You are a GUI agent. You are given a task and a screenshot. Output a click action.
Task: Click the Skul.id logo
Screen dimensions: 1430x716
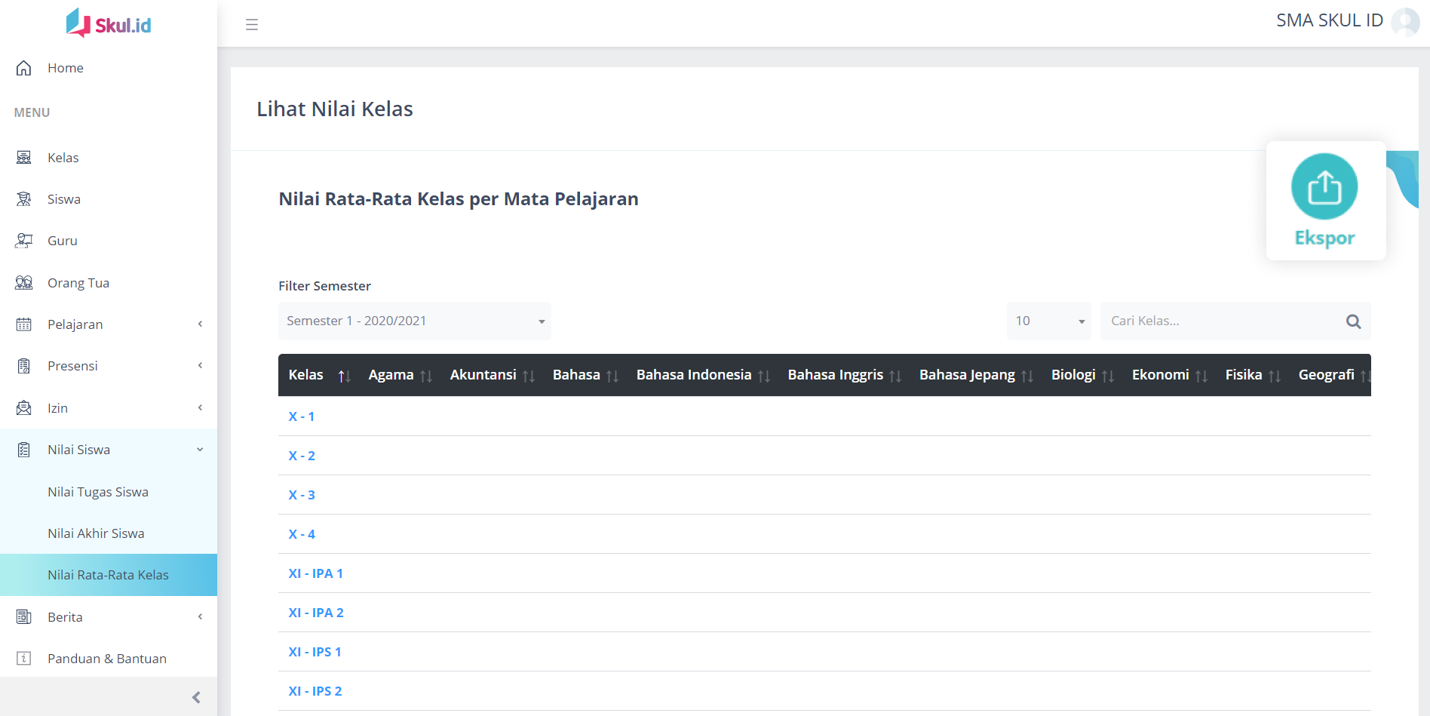[x=109, y=23]
